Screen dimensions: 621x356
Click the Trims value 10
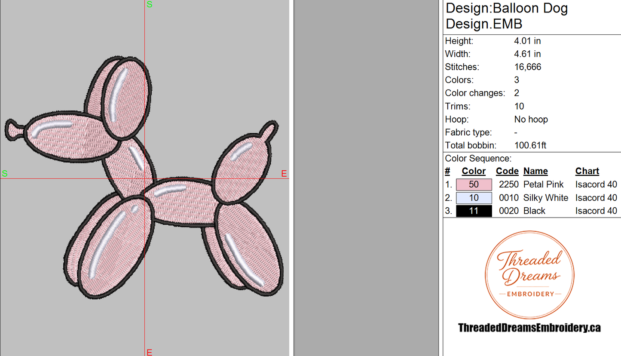click(519, 106)
